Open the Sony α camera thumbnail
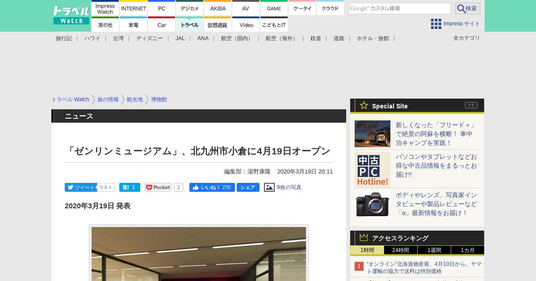This screenshot has height=281, width=536. pyautogui.click(x=373, y=204)
